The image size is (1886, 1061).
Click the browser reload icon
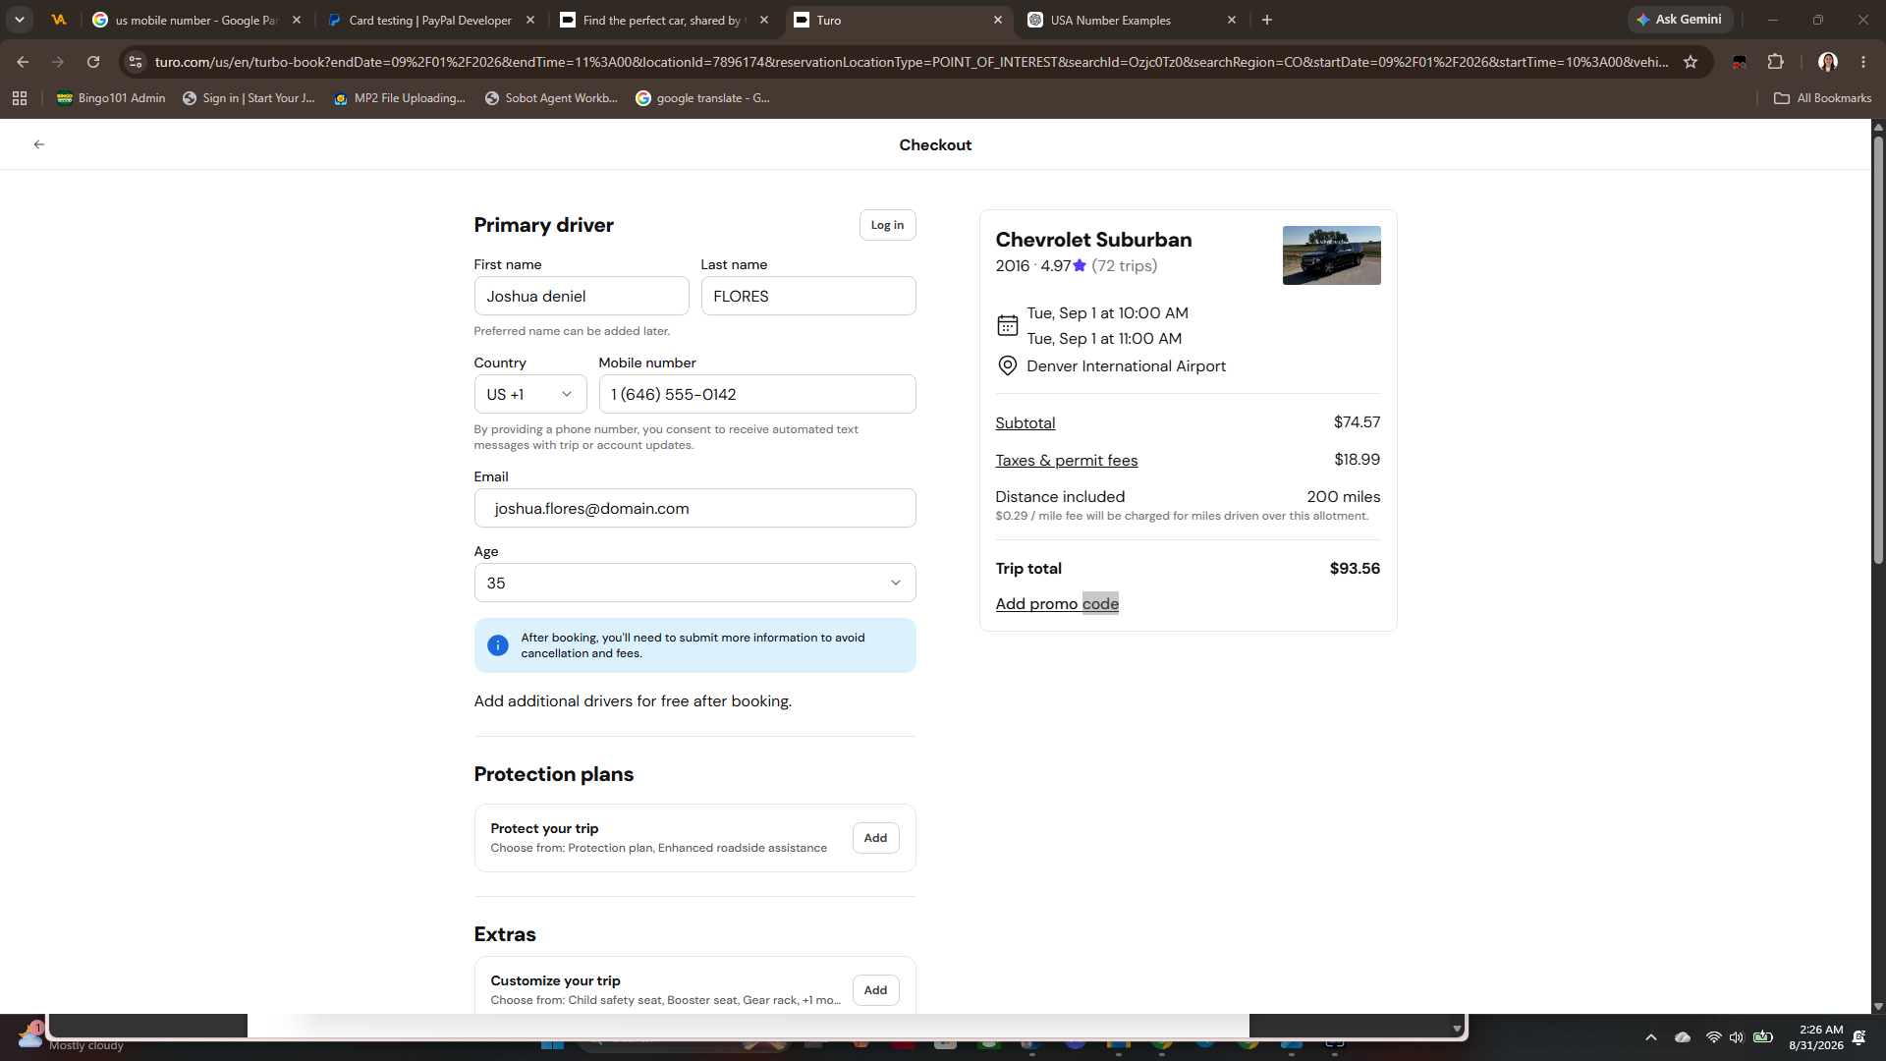pyautogui.click(x=93, y=62)
